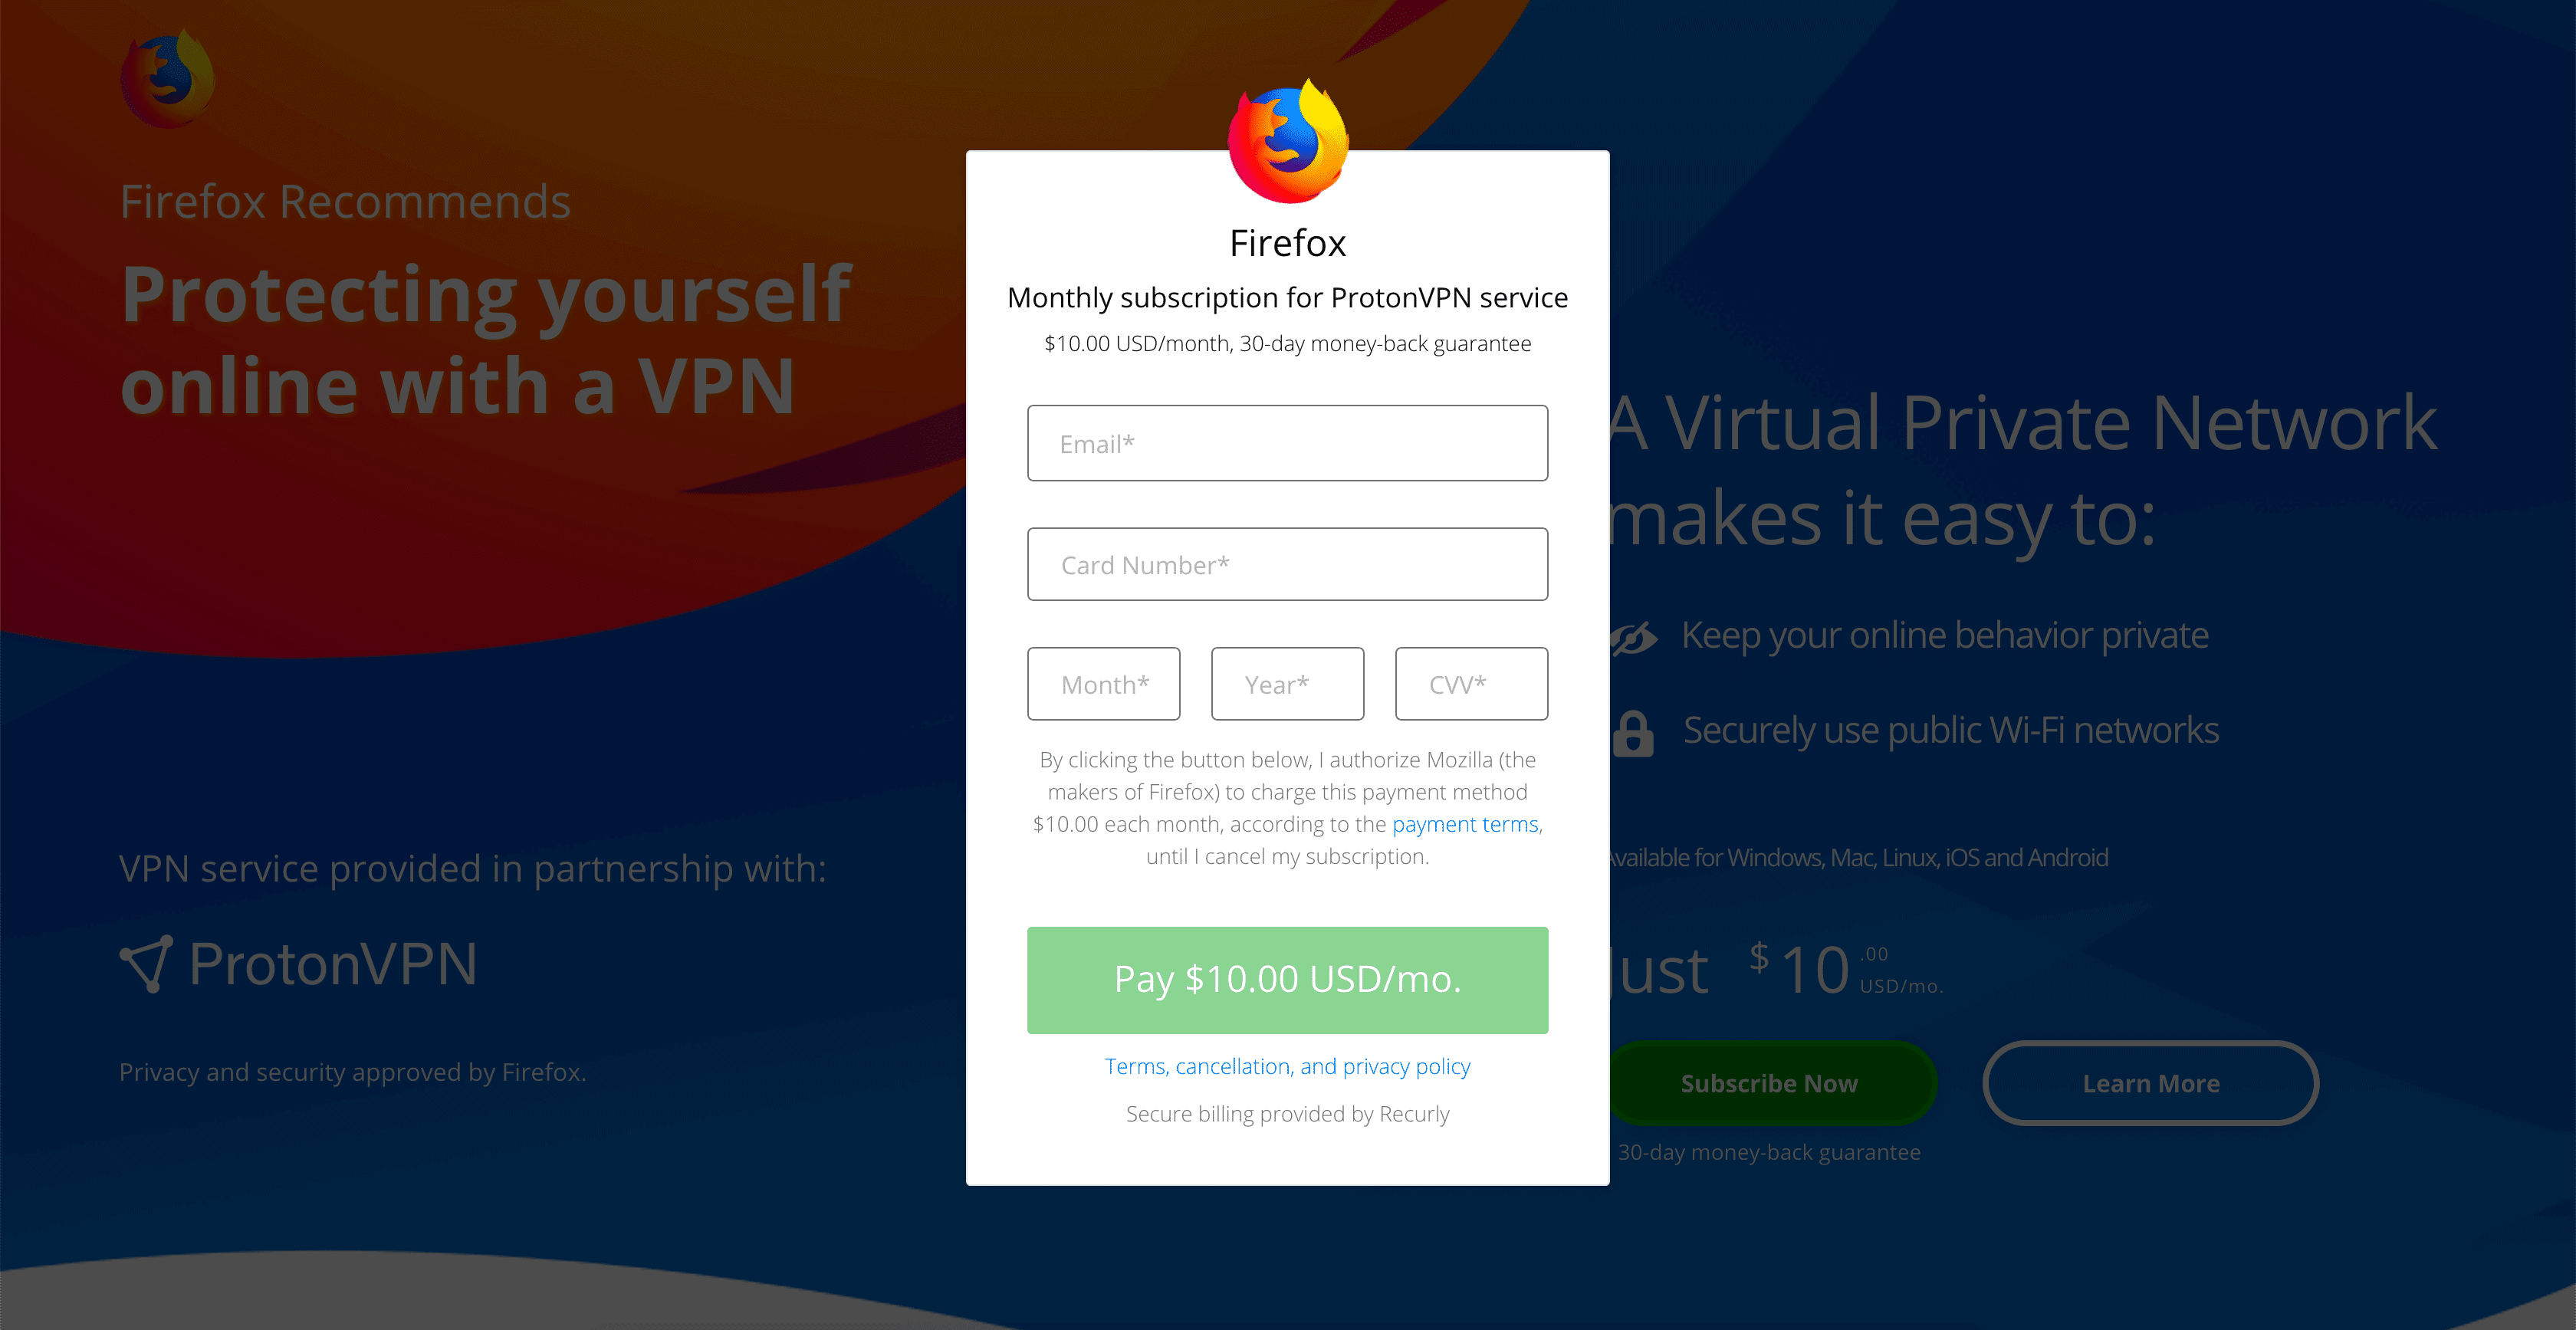Click the Terms, cancellation, and privacy policy link
The width and height of the screenshot is (2576, 1330).
click(1287, 1066)
